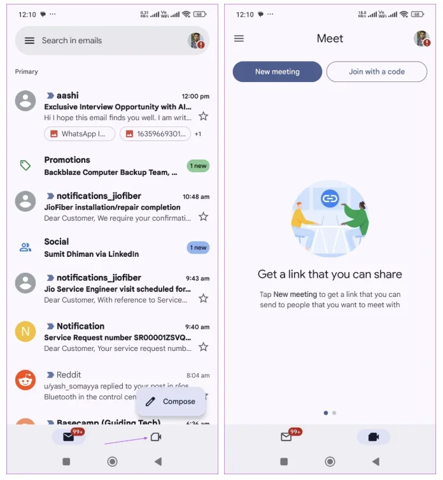Open profile avatar in Gmail search bar

pos(196,41)
